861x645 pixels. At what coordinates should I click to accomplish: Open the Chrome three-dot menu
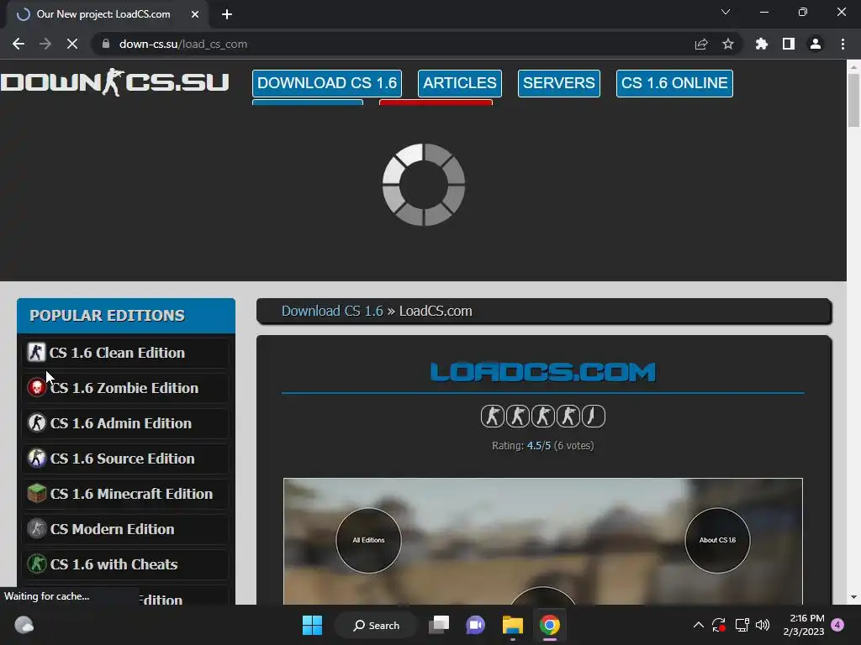coord(843,44)
